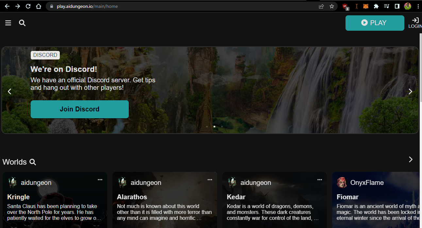Open the options menu on the Kringle card

point(100,180)
